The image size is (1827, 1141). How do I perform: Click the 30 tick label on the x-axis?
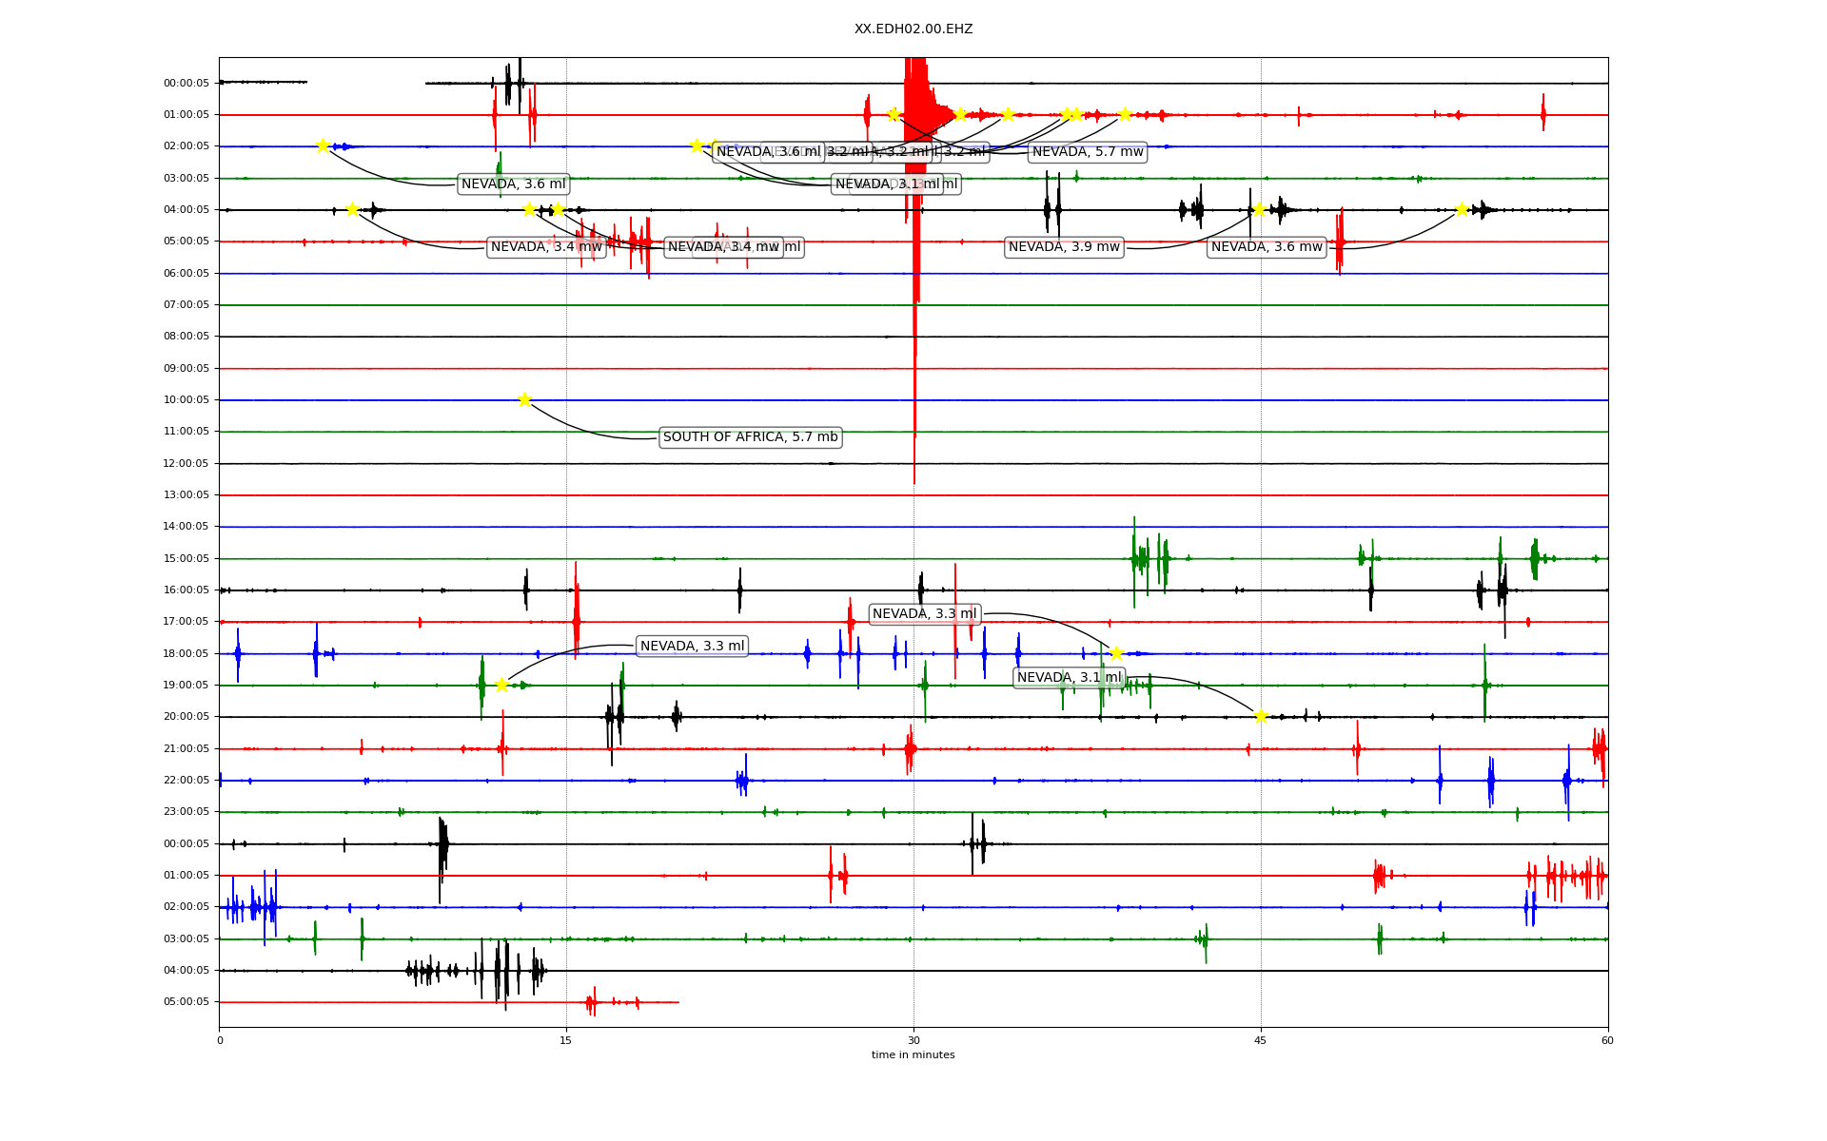(x=913, y=1040)
